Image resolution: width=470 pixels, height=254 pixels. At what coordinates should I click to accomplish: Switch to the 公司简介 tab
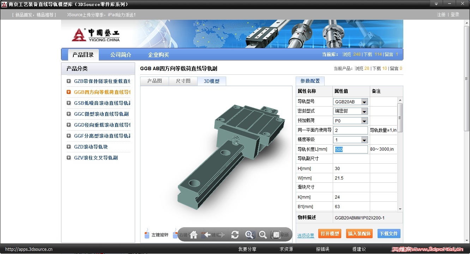121,55
